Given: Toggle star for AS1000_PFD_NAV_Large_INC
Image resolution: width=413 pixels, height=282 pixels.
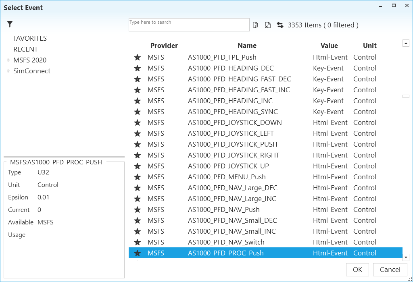Looking at the screenshot, I should click(137, 199).
